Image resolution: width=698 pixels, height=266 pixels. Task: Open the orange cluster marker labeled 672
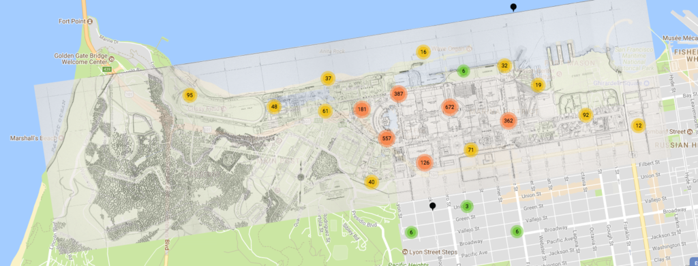[x=450, y=107]
